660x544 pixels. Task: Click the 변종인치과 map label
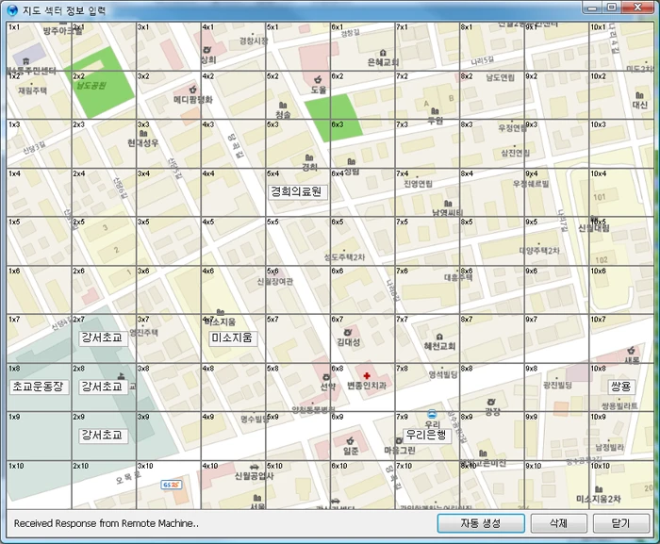pos(366,386)
